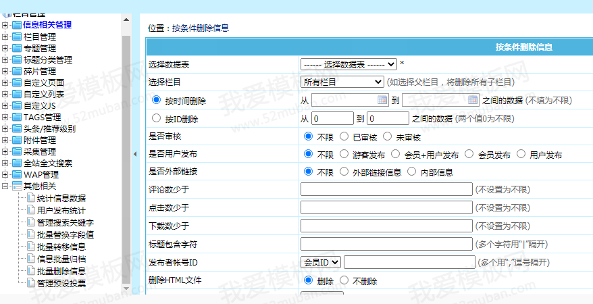This screenshot has width=593, height=304.
Task: Click page icon beside 管理搜索关键字
Action: click(31, 222)
